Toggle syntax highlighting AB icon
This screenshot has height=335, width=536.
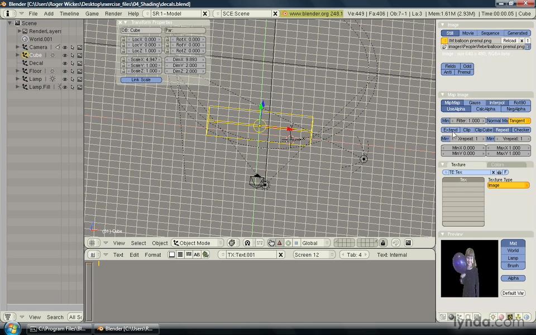pos(197,255)
